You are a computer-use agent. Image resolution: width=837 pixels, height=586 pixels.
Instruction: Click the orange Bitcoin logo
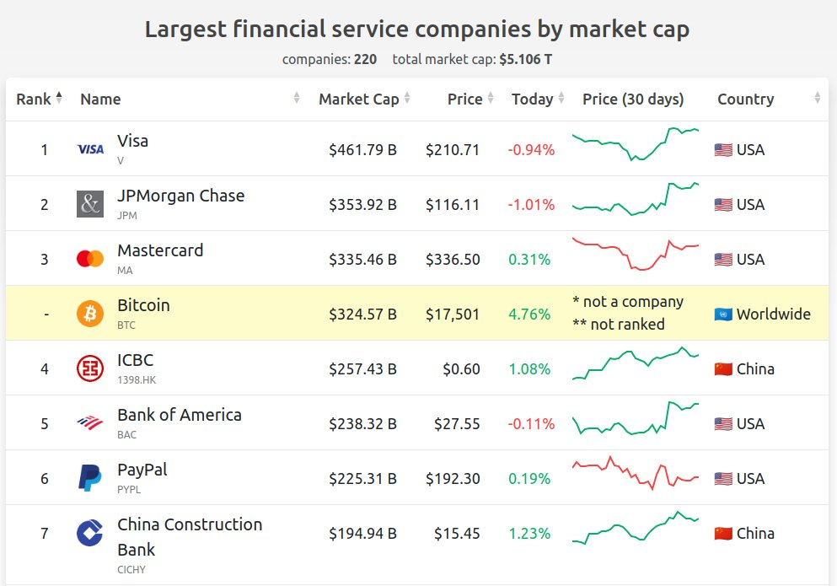(90, 314)
